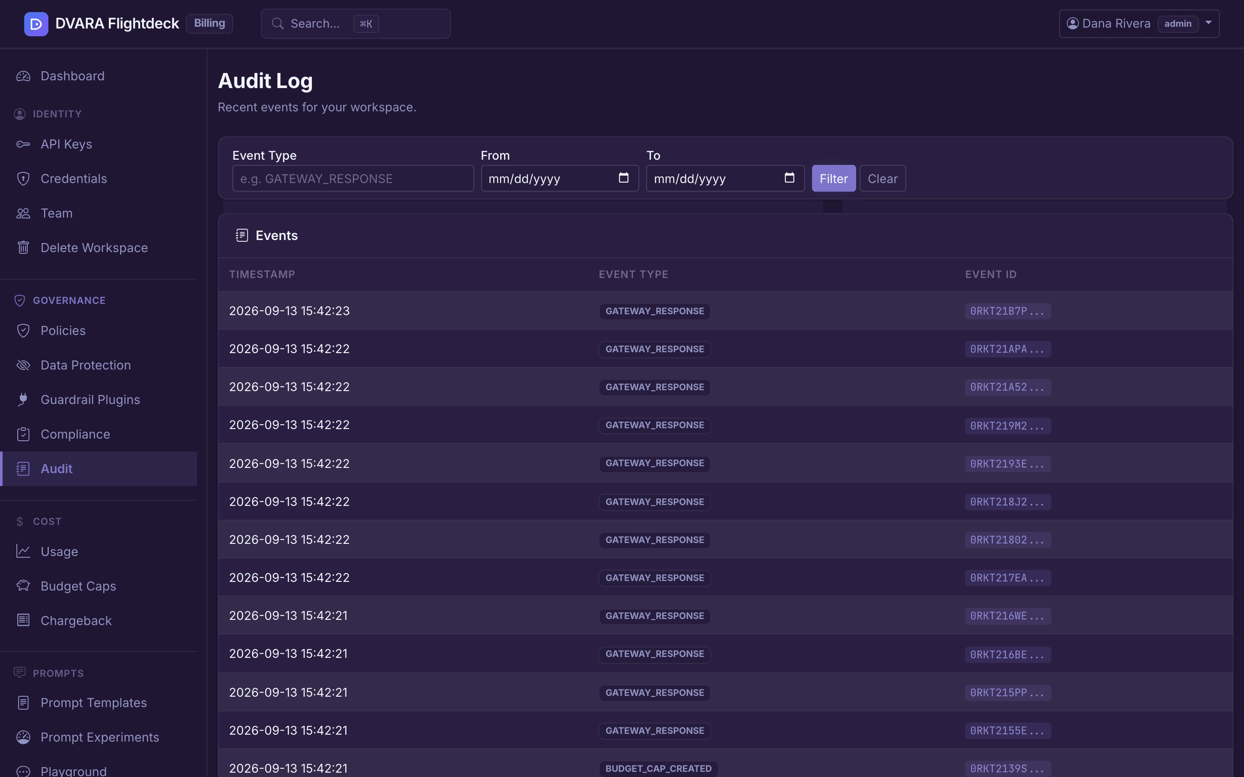Click the Prompt Experiments icon
Image resolution: width=1244 pixels, height=777 pixels.
[23, 737]
